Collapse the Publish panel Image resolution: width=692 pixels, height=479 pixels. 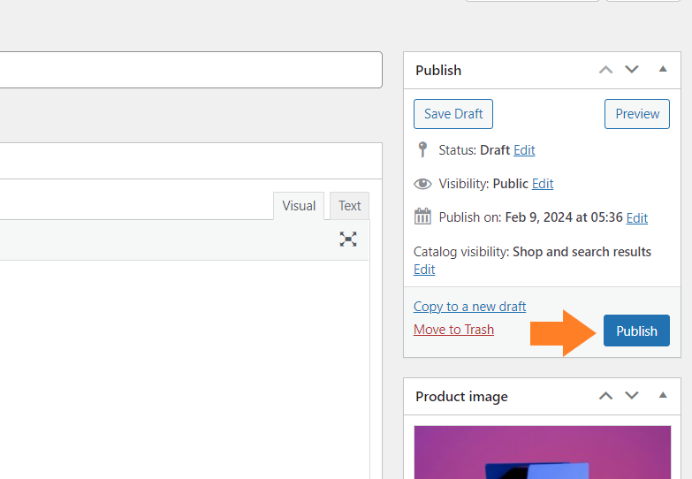(663, 69)
